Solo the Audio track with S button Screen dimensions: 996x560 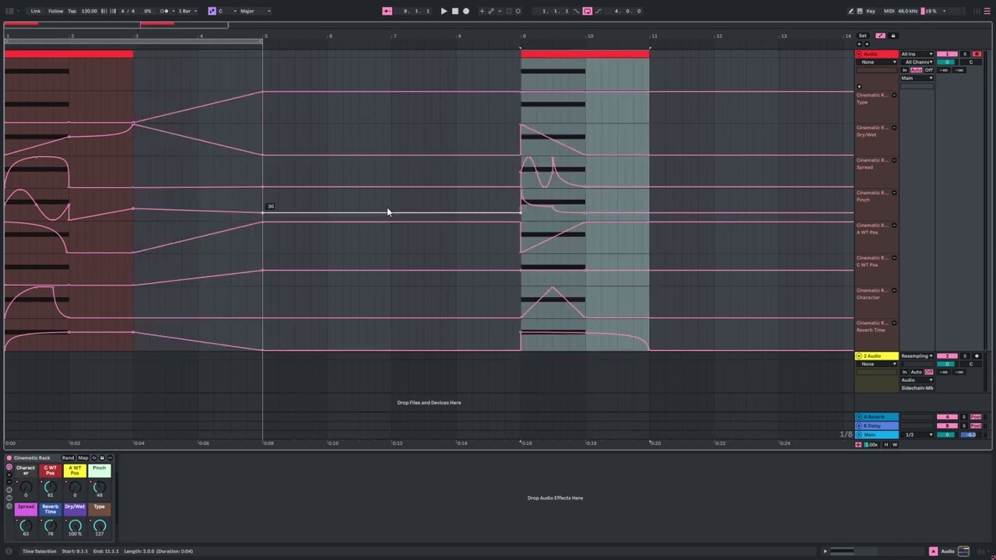point(965,54)
